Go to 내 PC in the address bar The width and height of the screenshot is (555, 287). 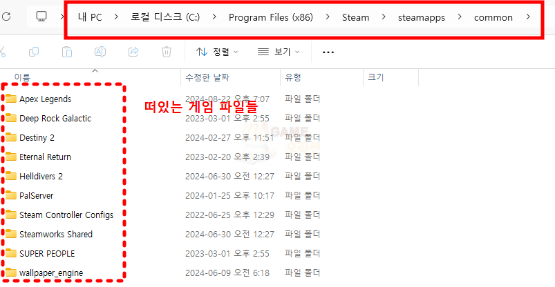[91, 17]
